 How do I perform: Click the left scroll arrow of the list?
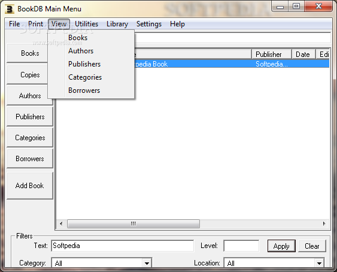(x=61, y=224)
